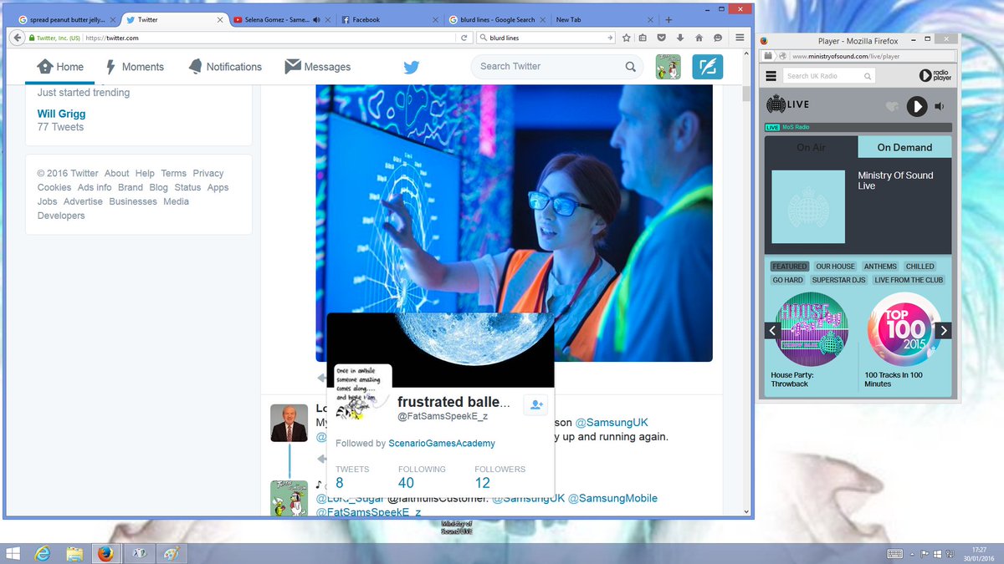View the 12 Followers count on hover card

pyautogui.click(x=482, y=483)
